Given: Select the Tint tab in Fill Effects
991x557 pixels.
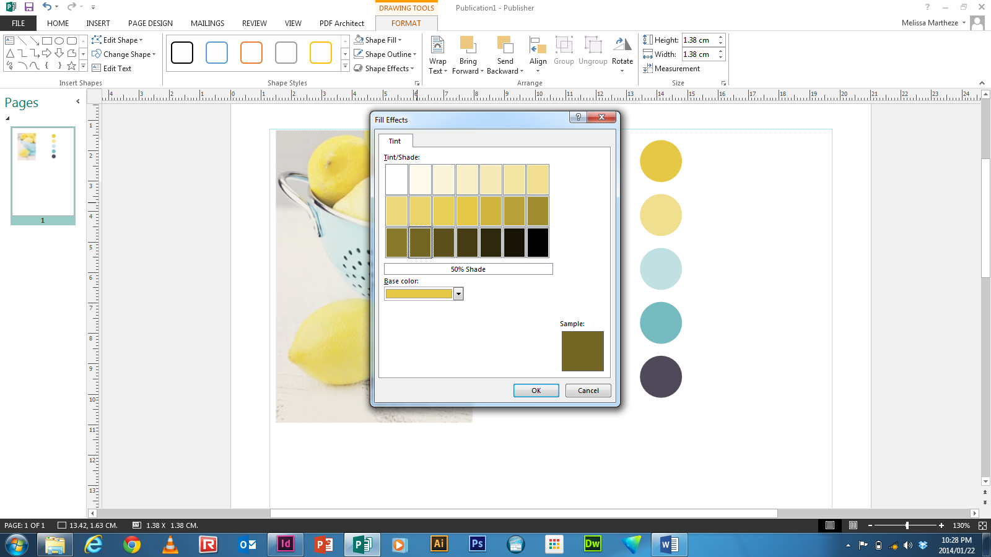Looking at the screenshot, I should pyautogui.click(x=395, y=141).
